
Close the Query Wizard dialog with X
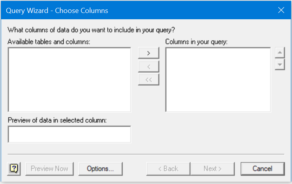pos(281,10)
